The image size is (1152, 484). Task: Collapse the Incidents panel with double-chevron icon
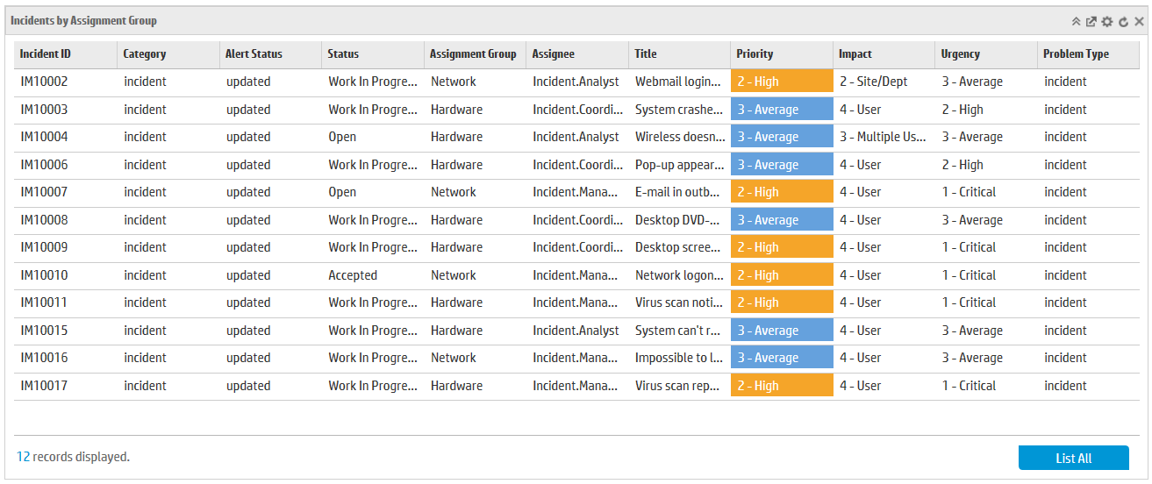pos(1076,21)
